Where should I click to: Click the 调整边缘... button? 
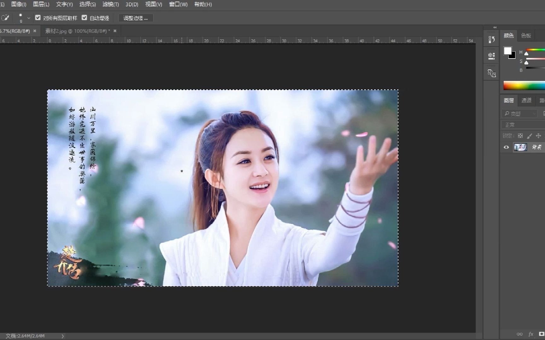click(x=136, y=18)
